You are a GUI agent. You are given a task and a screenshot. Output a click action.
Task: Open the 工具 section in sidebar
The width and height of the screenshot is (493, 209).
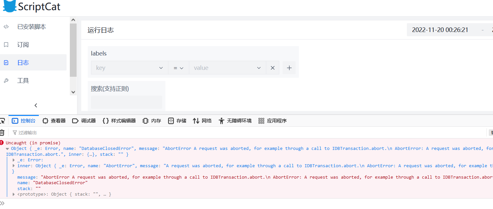[23, 80]
